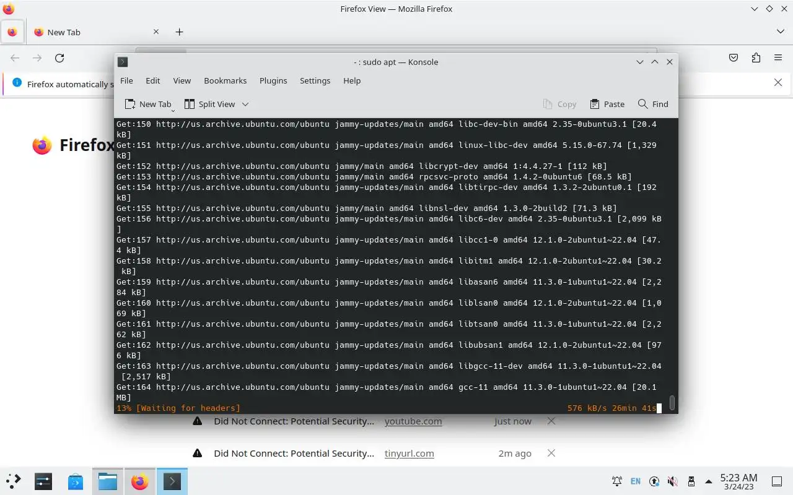Viewport: 793px width, 495px height.
Task: Click New Tab button in Konsole toolbar
Action: point(149,104)
